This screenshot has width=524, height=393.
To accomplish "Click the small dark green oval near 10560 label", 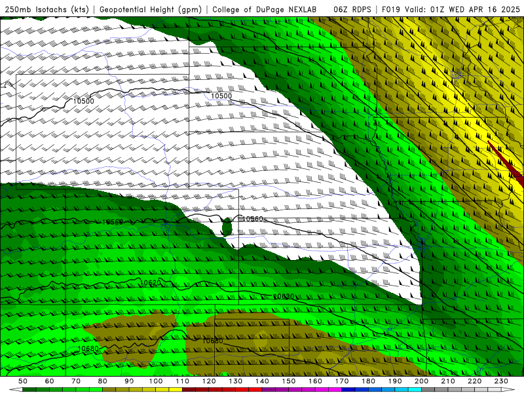I will coord(227,227).
